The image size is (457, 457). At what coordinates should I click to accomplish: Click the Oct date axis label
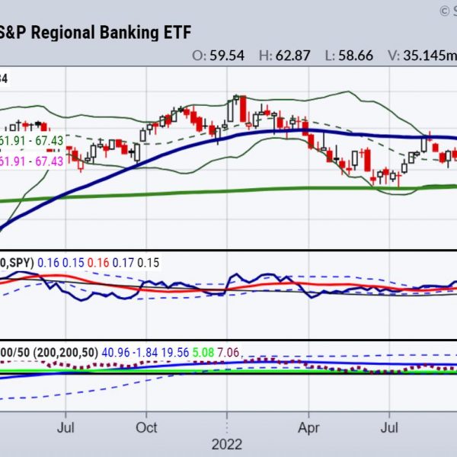pyautogui.click(x=146, y=427)
